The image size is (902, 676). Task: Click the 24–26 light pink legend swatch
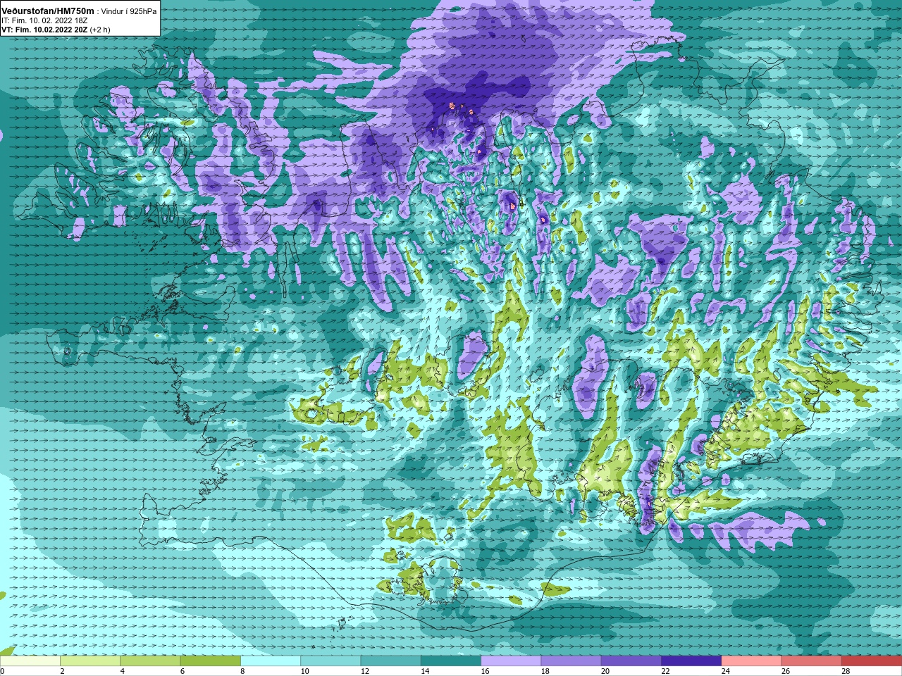click(x=752, y=661)
